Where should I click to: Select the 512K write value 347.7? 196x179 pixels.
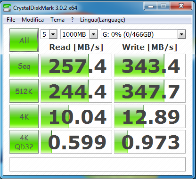150,91
